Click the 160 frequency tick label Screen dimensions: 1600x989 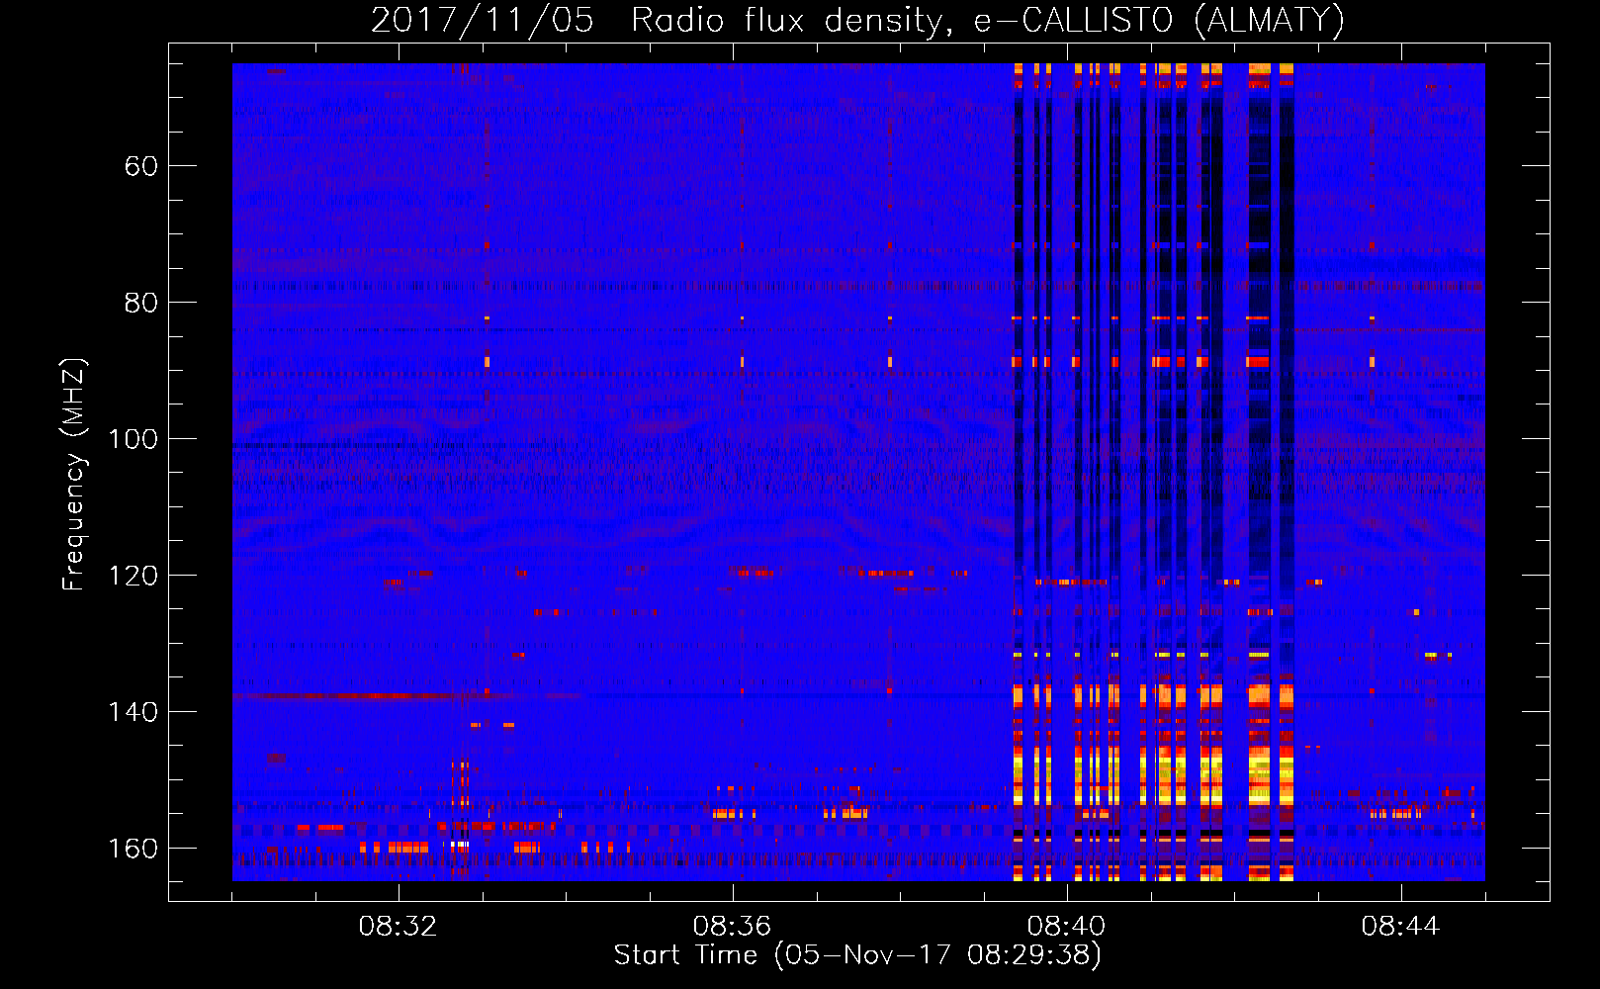tap(133, 849)
